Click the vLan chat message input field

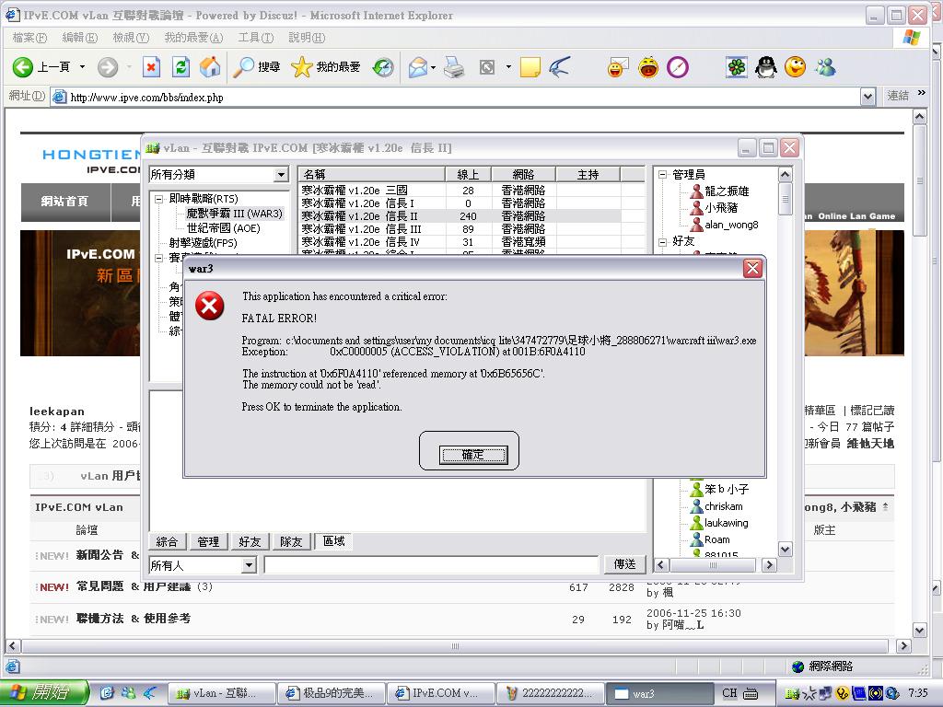431,565
